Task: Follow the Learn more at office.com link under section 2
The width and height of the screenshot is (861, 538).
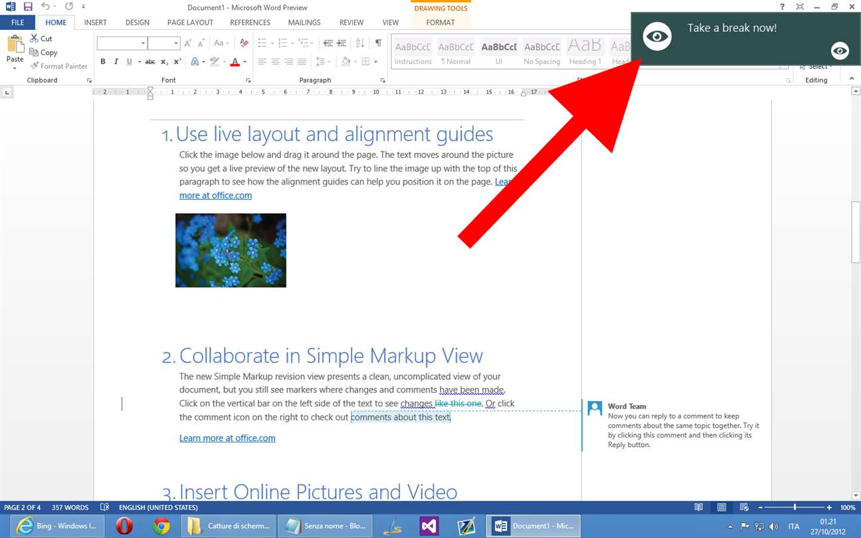Action: [x=227, y=438]
